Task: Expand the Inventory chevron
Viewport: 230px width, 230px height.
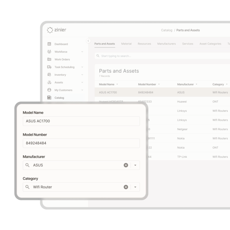Action: [82, 75]
